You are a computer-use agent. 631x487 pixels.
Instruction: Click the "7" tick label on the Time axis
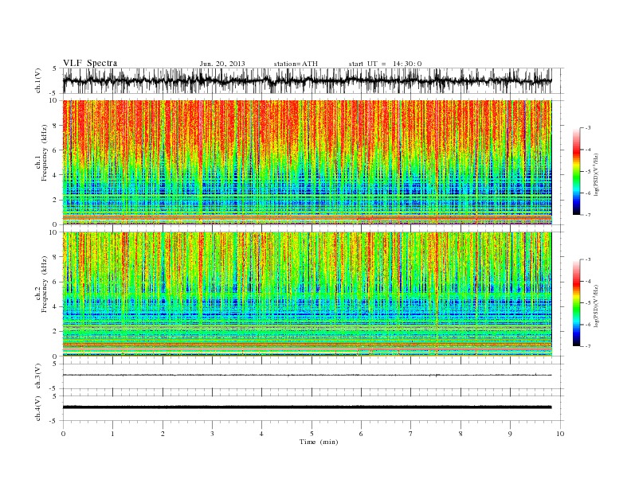411,434
